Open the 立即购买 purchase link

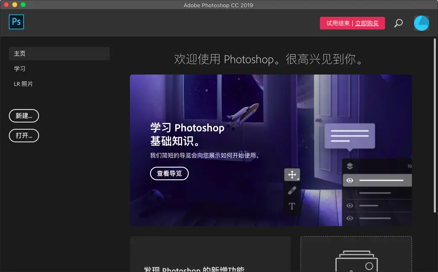pyautogui.click(x=367, y=23)
